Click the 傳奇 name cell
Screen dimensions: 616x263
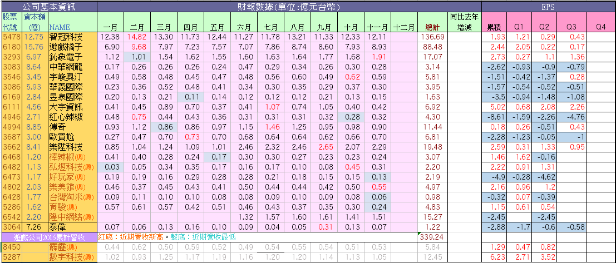point(72,126)
